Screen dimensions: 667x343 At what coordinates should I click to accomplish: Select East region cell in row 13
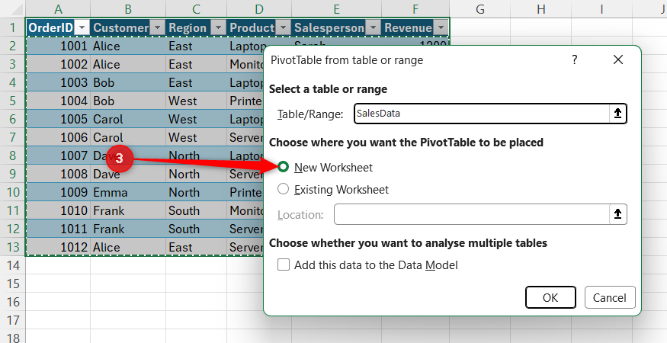[x=196, y=247]
